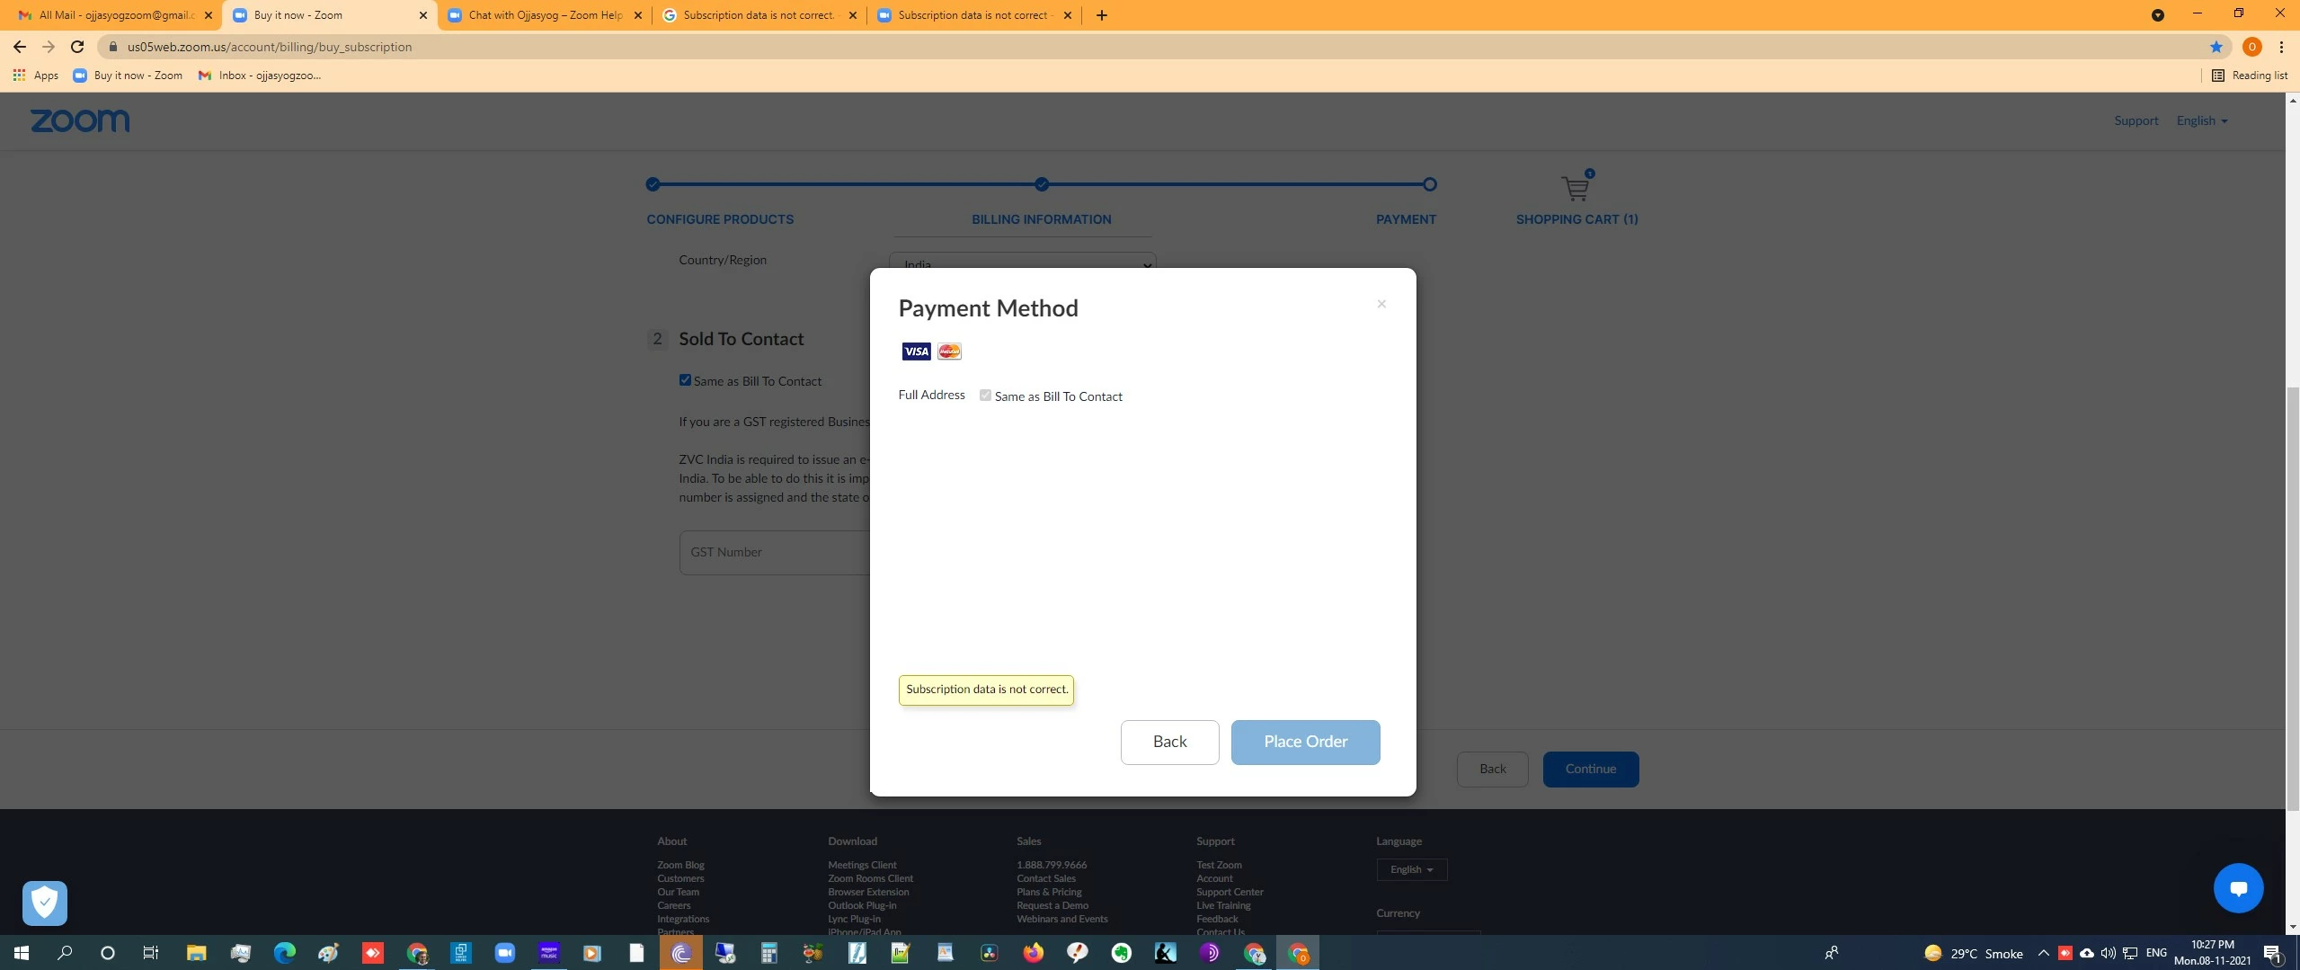Go to Payment step
This screenshot has height=970, width=2300.
(1406, 219)
